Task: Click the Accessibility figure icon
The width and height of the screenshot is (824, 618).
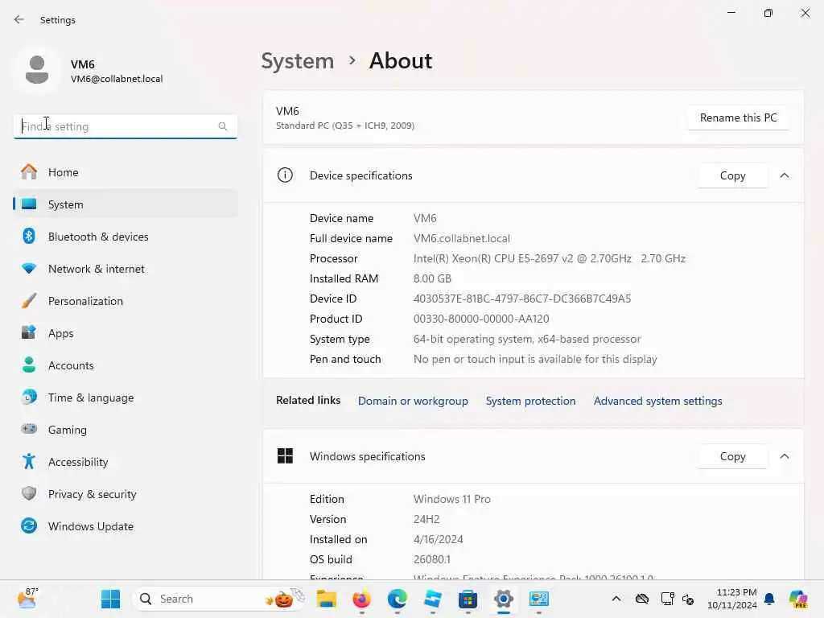Action: click(29, 461)
